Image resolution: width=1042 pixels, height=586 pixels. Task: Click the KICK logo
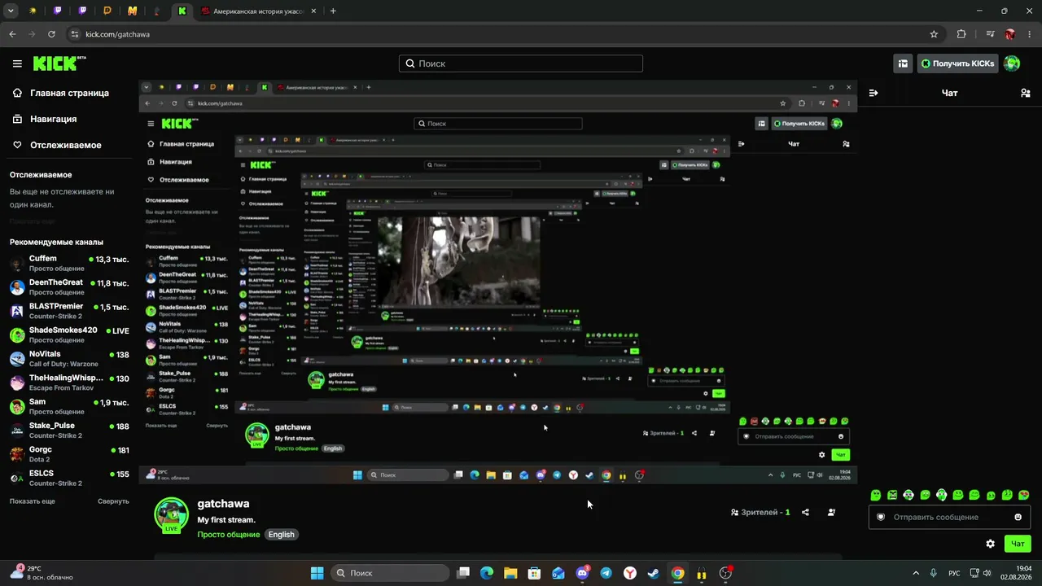click(59, 63)
